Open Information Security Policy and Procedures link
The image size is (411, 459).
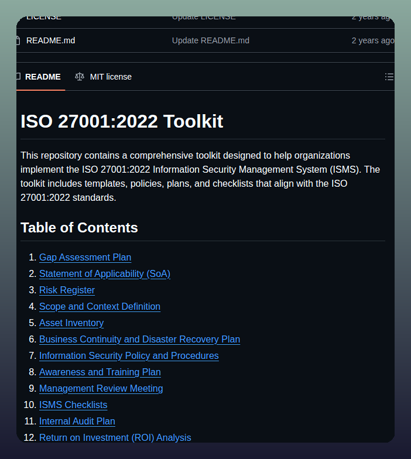click(129, 356)
